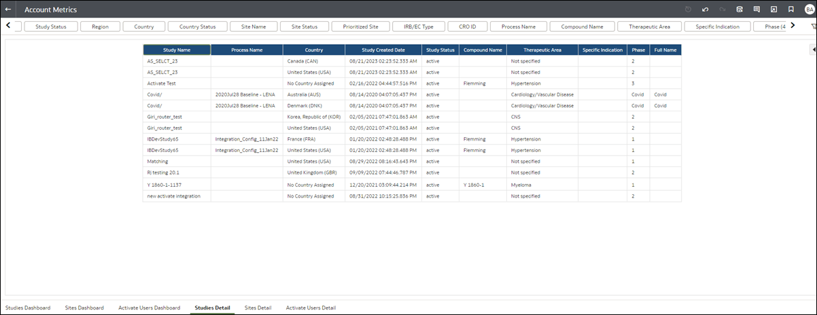Image resolution: width=817 pixels, height=315 pixels.
Task: Click the Compound Name column header
Action: coord(483,50)
